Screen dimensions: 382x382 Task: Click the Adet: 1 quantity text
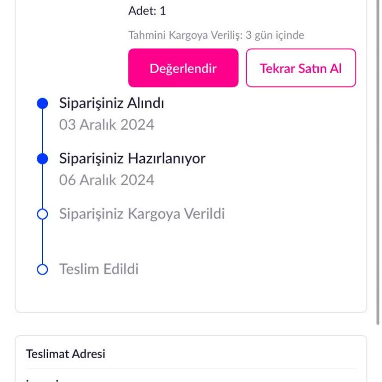point(147,11)
